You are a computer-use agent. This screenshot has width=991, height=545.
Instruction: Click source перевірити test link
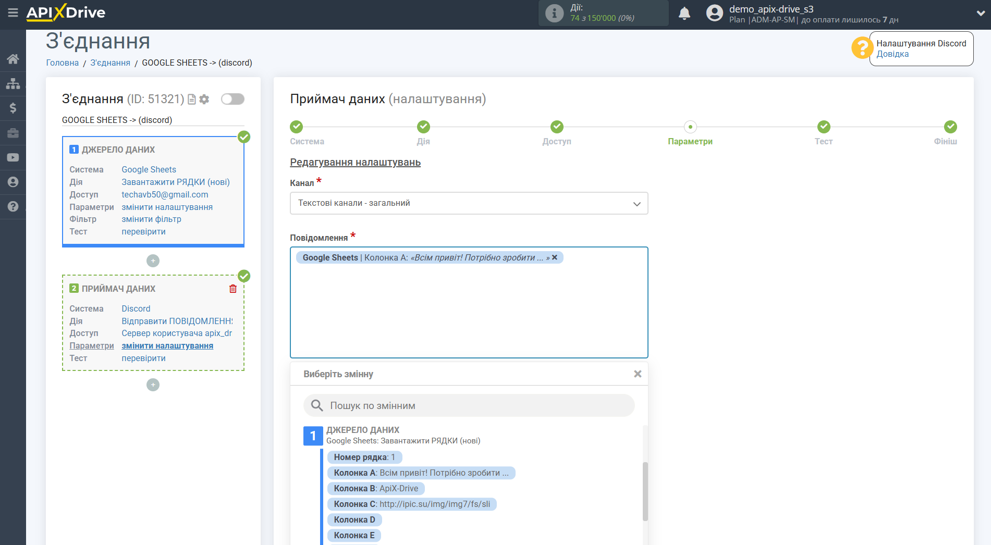[144, 232]
